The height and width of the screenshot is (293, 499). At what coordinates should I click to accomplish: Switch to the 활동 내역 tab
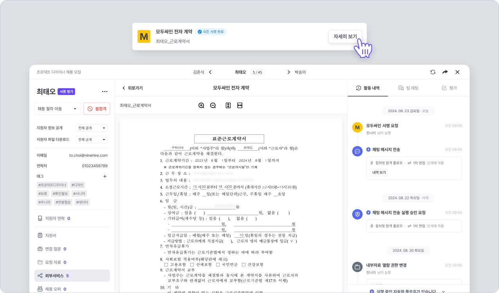click(367, 88)
